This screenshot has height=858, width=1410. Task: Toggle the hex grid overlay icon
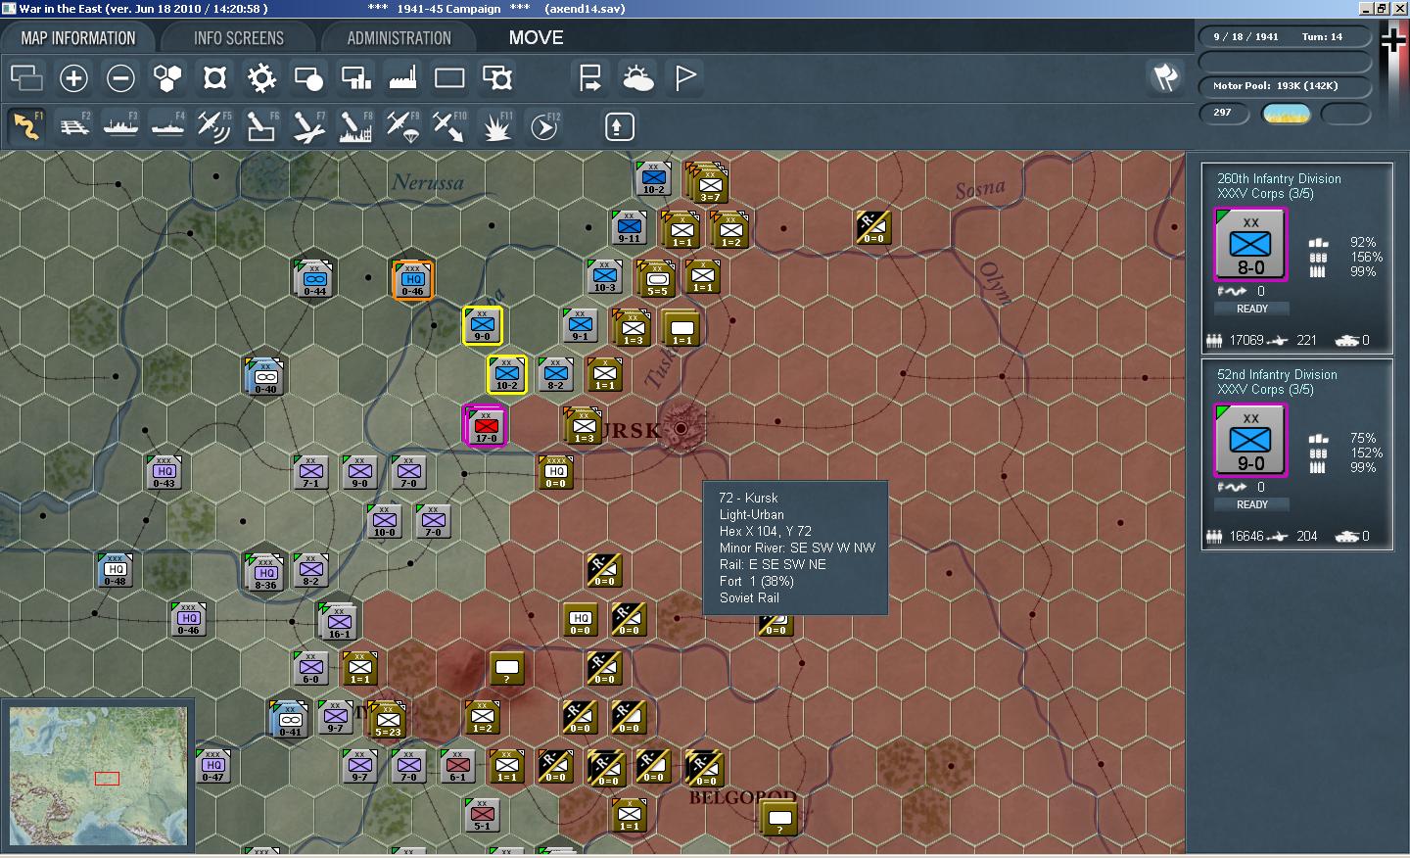167,78
